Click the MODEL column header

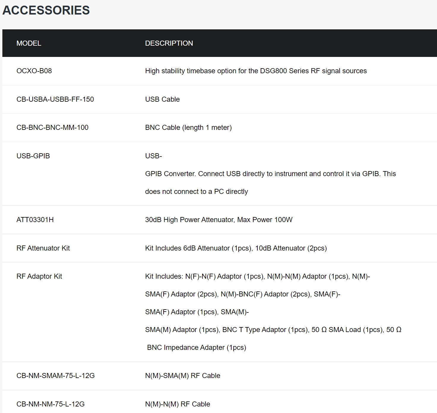pyautogui.click(x=29, y=43)
